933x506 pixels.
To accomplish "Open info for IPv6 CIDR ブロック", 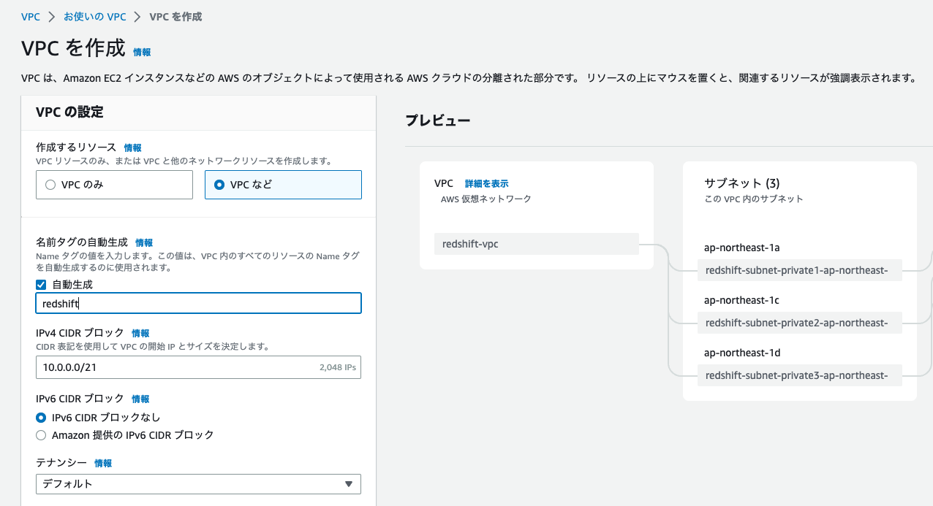I will point(138,399).
